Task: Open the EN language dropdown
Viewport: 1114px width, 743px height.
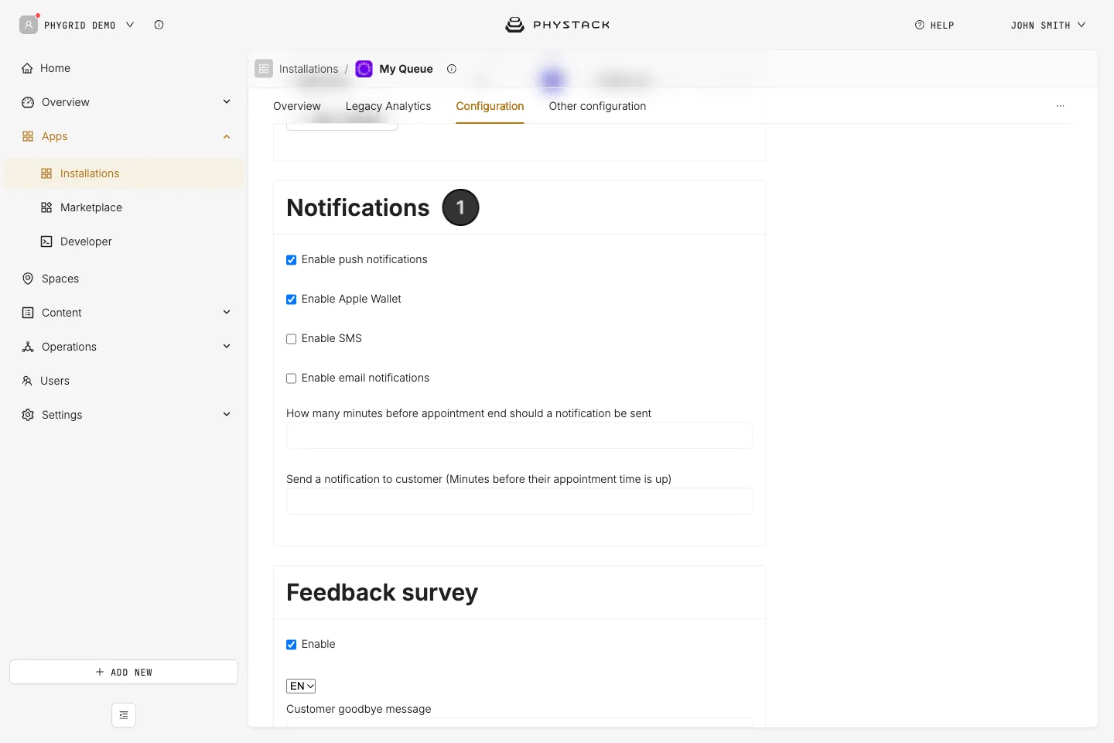Action: [x=301, y=686]
